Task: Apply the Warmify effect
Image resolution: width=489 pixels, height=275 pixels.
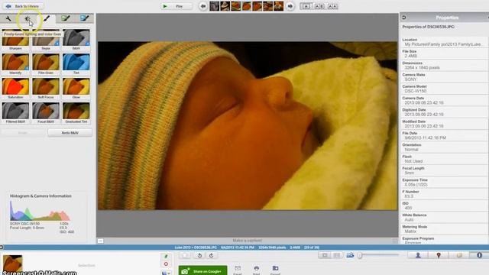Action: (x=15, y=64)
